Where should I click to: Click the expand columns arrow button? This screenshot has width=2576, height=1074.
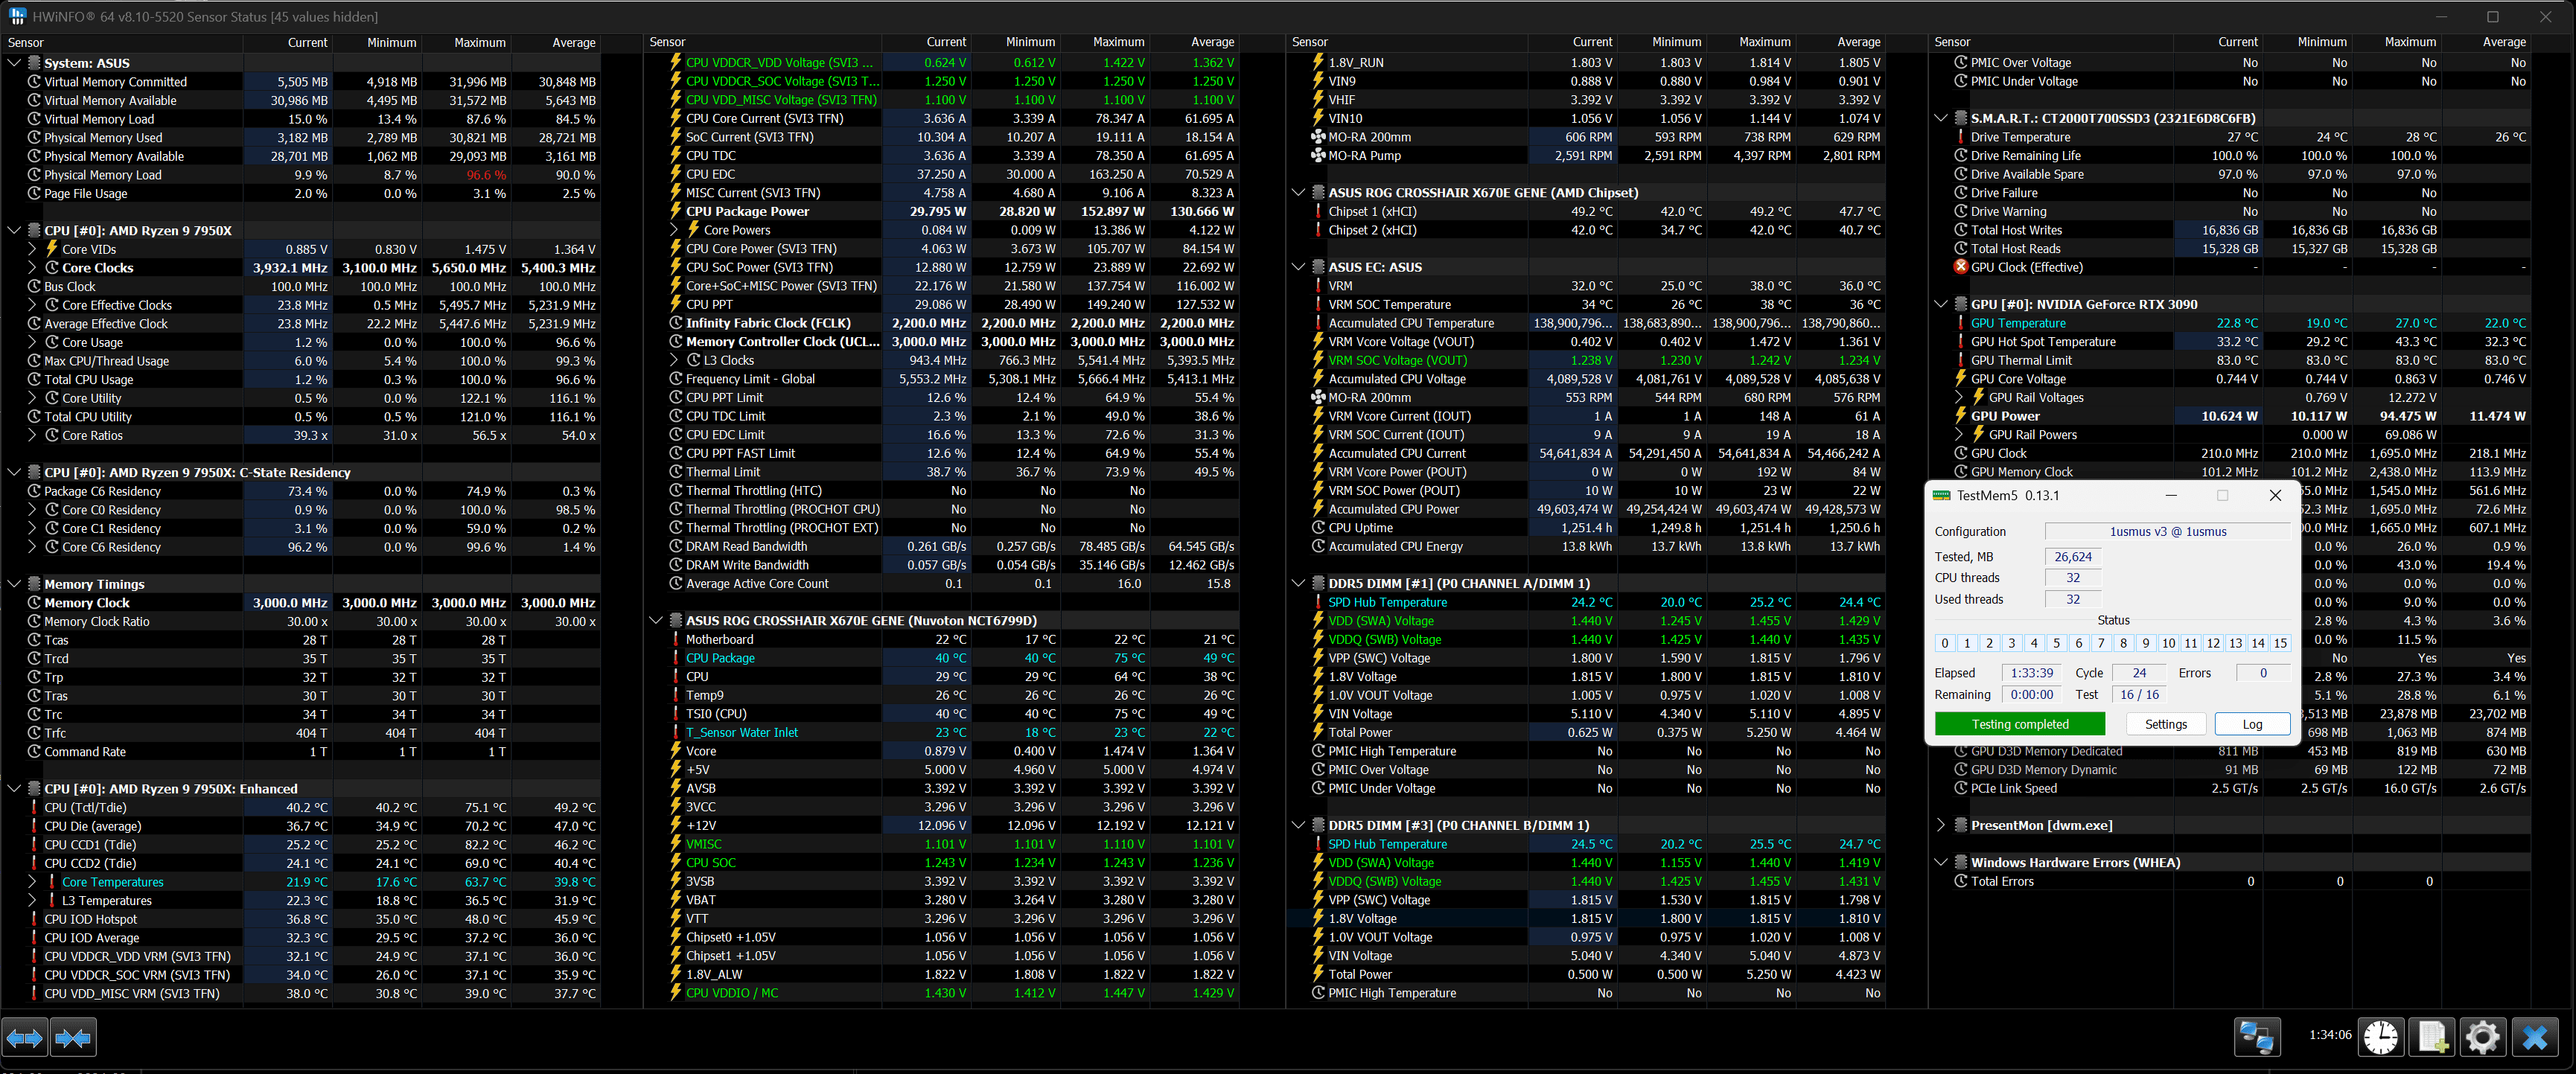point(25,1038)
